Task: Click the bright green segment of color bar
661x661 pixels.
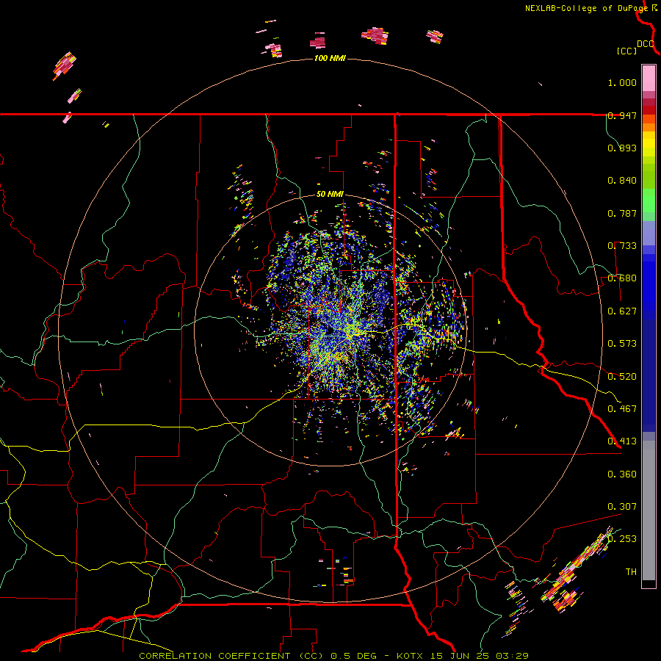Action: (x=649, y=201)
